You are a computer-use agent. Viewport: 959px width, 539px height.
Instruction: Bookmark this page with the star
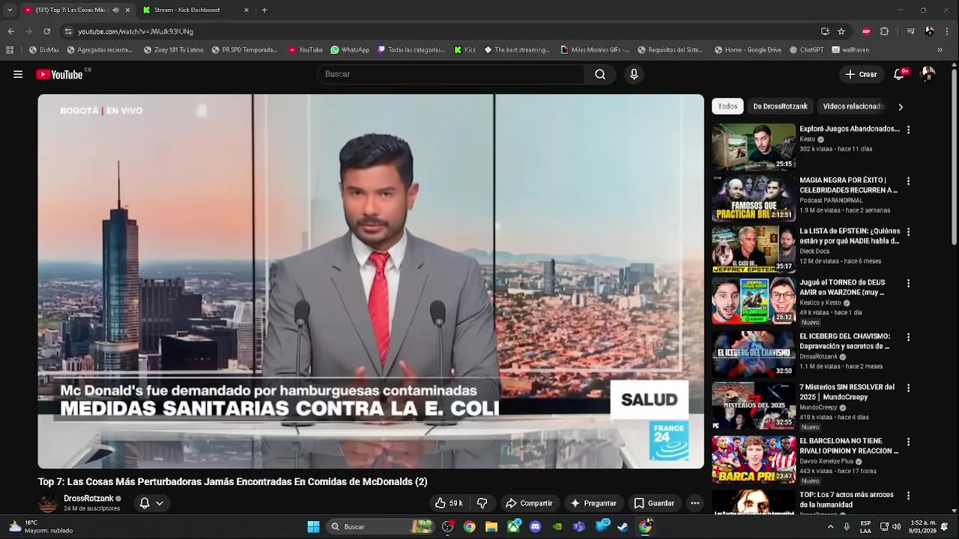pyautogui.click(x=841, y=31)
